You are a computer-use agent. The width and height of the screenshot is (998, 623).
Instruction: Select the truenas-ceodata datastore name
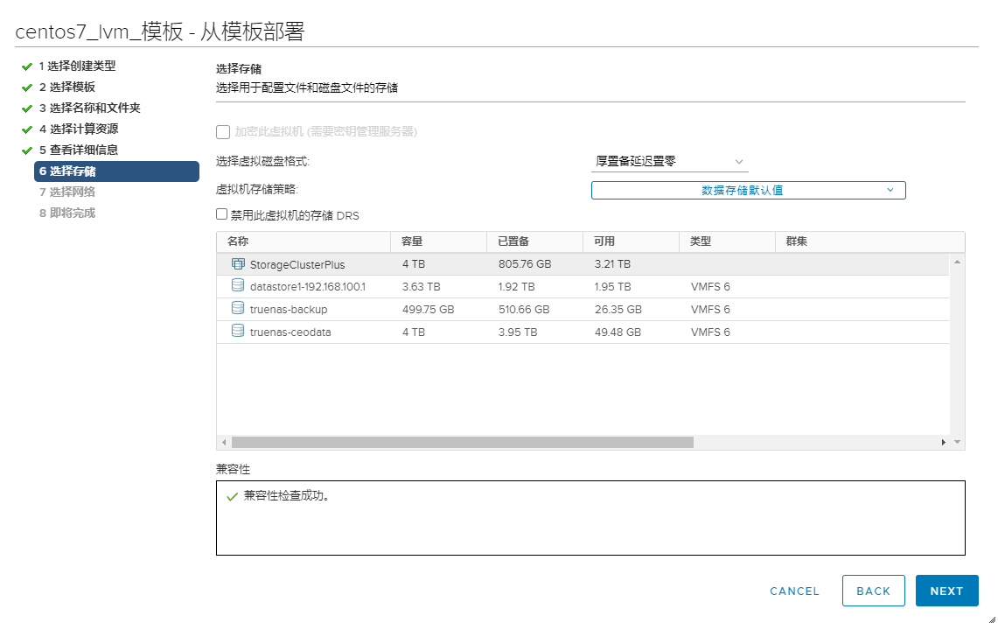point(290,332)
